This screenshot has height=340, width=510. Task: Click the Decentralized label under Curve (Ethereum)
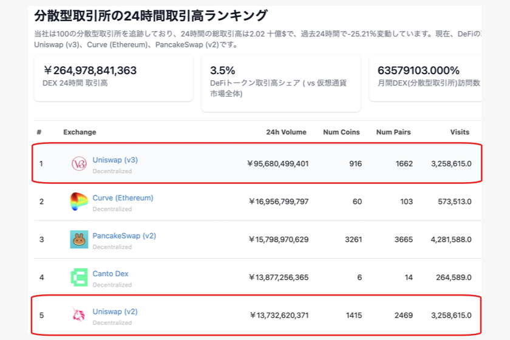coord(112,209)
